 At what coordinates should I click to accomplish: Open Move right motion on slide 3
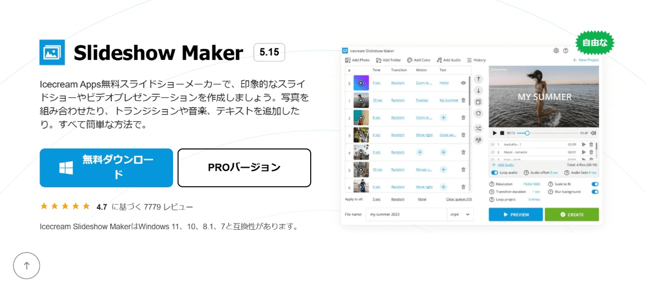tap(424, 135)
